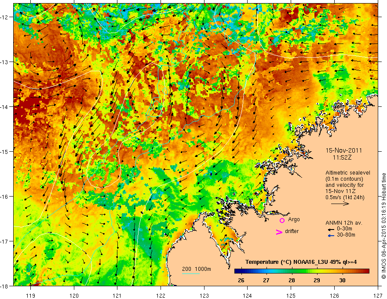Click the 0.5m/s velocity scale arrow

340,204
